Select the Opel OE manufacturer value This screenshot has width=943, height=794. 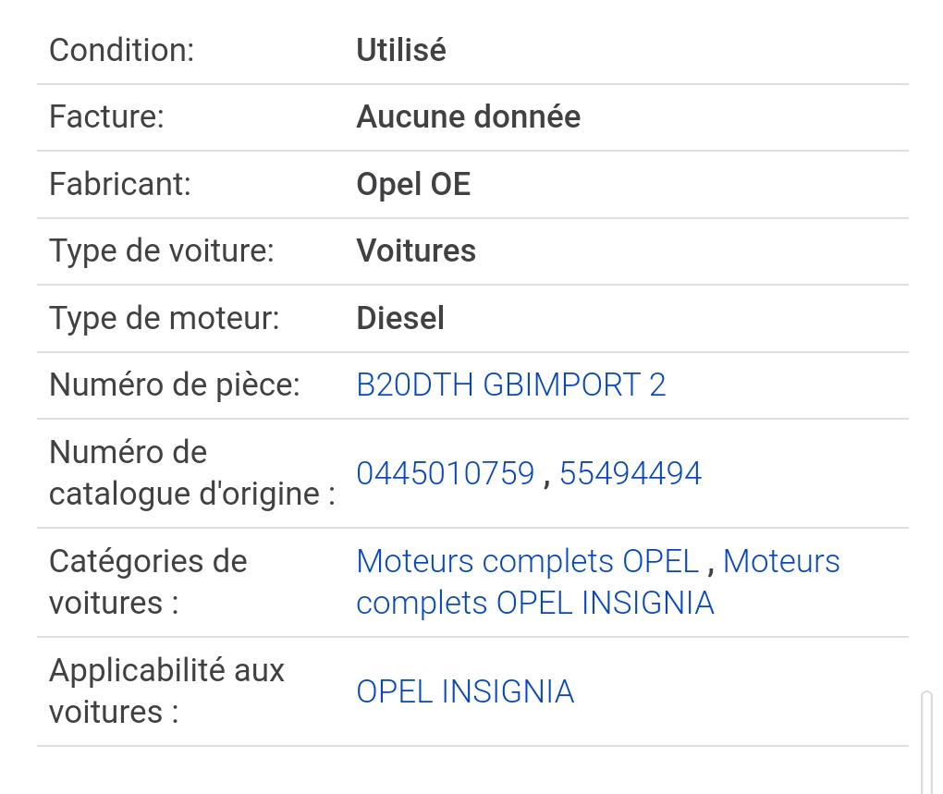[413, 184]
